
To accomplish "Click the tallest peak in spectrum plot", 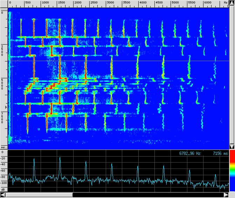I will [60, 158].
